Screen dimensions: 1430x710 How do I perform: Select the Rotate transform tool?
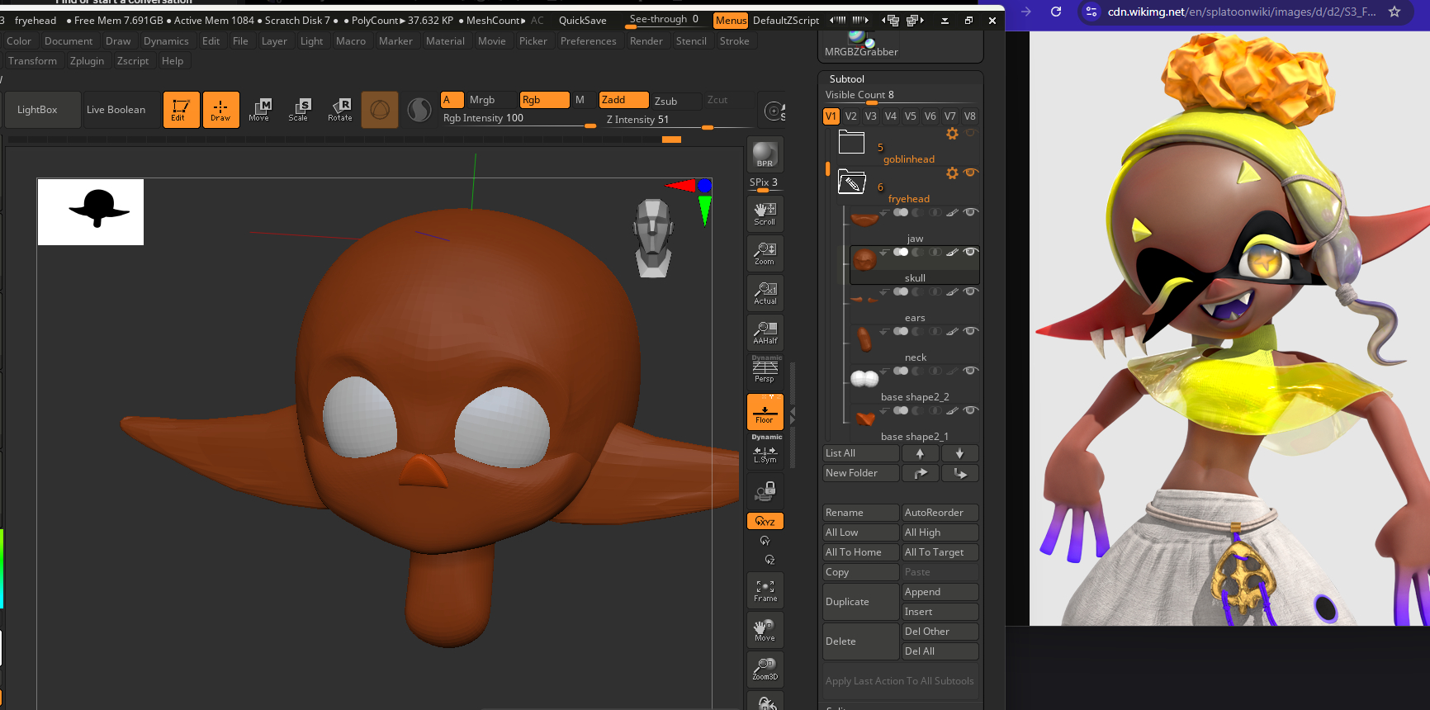(339, 110)
